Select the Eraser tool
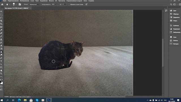The width and height of the screenshot is (181, 102). (x=1, y=46)
